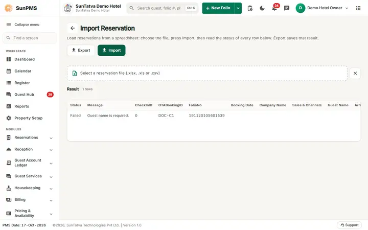
Task: Click the Collapse menu label
Action: [x=27, y=25]
